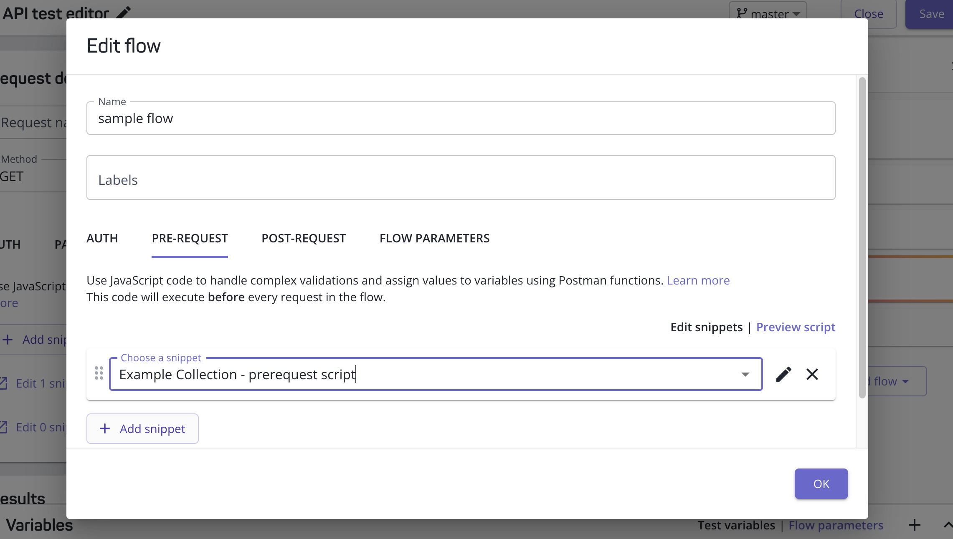Click plus icon on Add snippet button
The width and height of the screenshot is (953, 539).
[x=105, y=428]
